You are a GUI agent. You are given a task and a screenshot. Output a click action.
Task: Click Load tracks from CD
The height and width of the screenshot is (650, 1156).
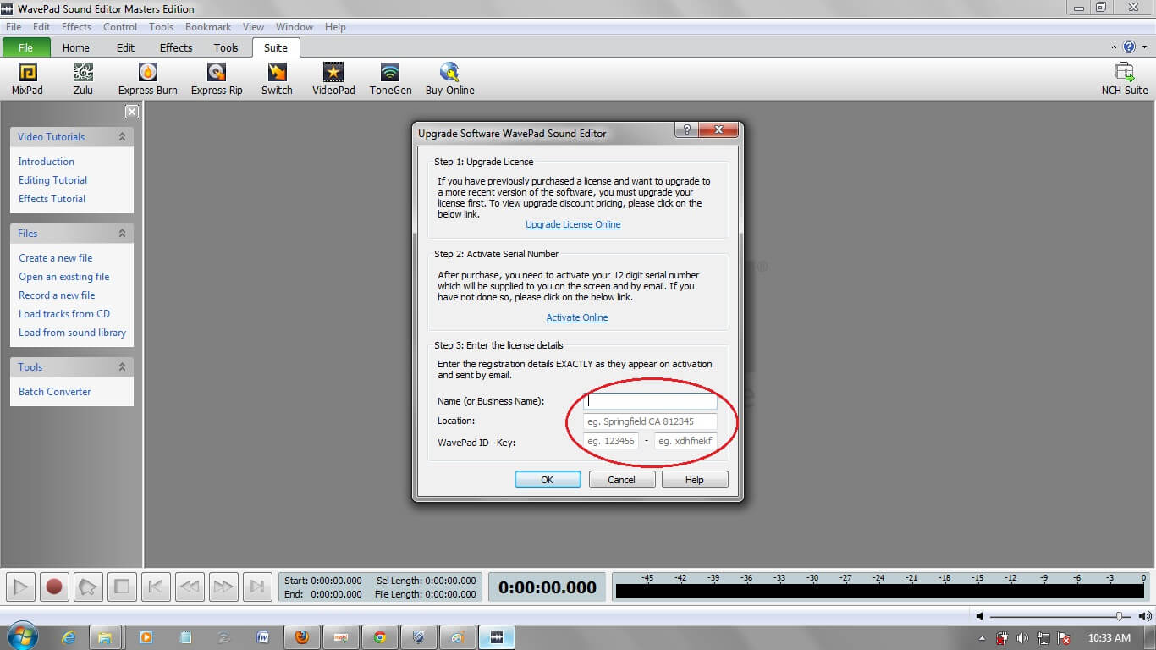click(x=64, y=314)
